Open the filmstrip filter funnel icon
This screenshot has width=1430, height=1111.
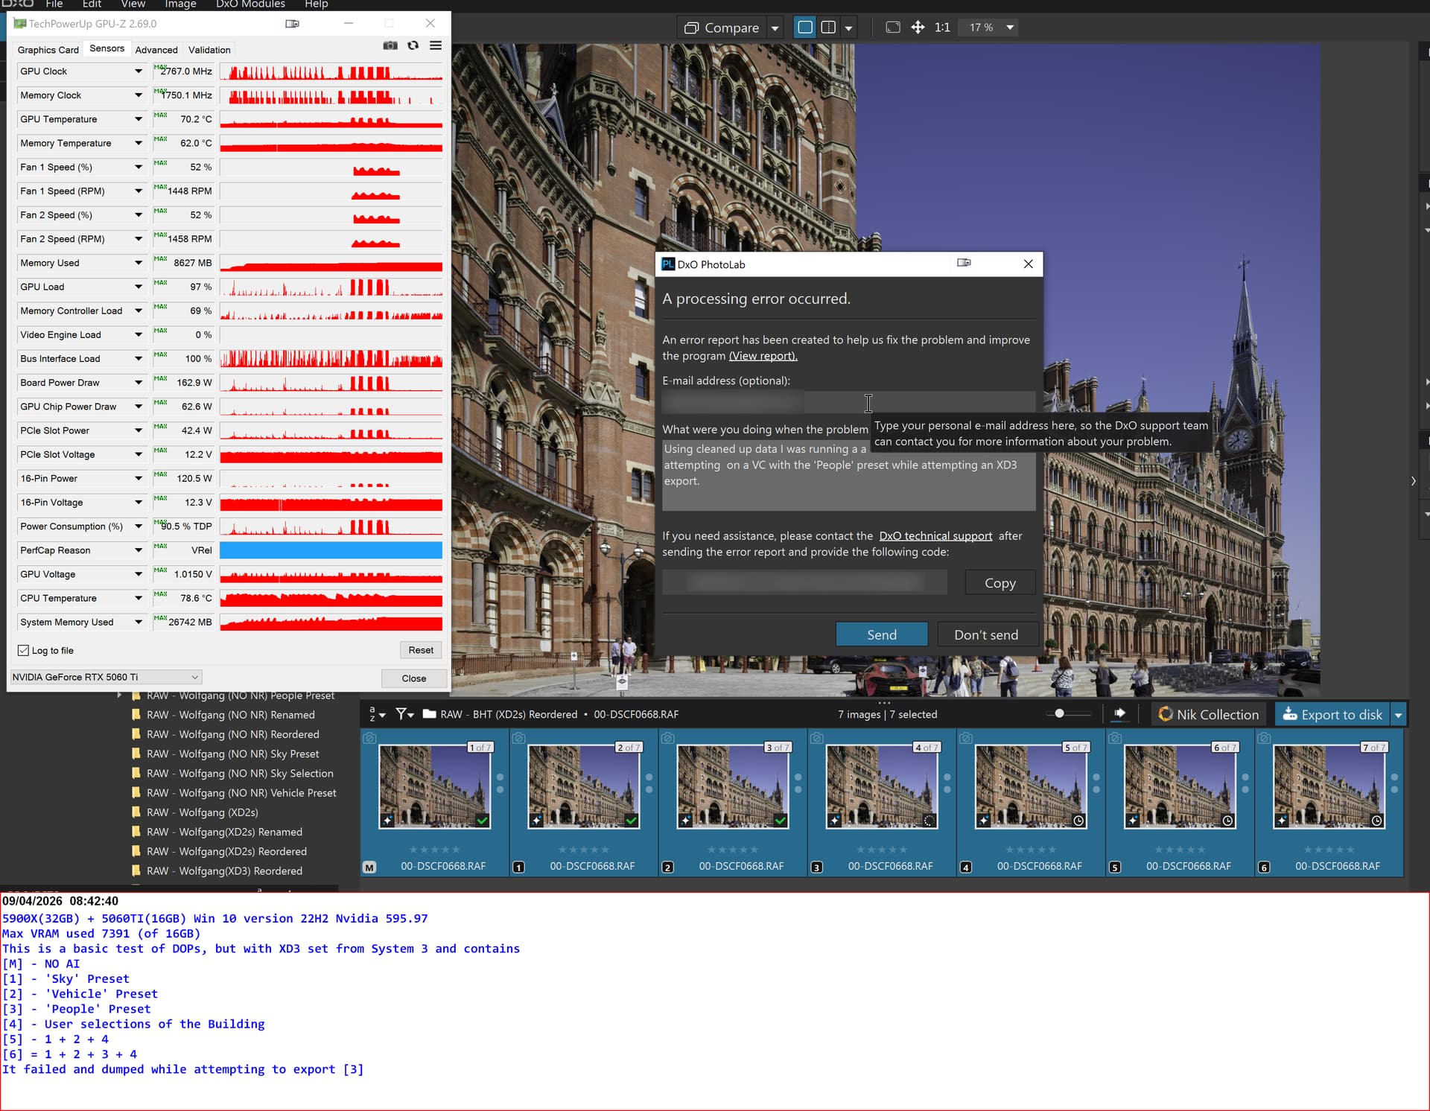[401, 714]
